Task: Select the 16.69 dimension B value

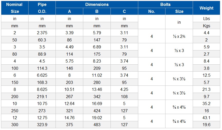Action: coord(97,103)
